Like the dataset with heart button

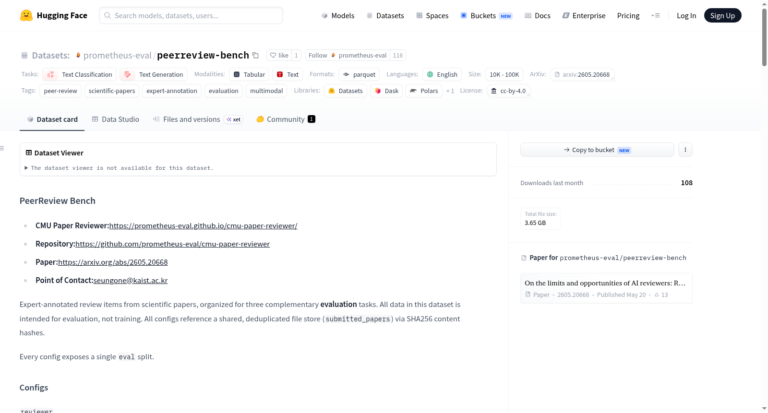pyautogui.click(x=279, y=55)
